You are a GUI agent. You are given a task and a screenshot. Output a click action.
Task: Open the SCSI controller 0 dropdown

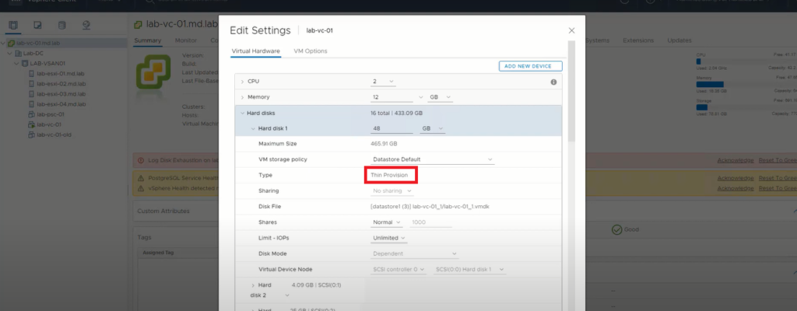[x=398, y=269]
